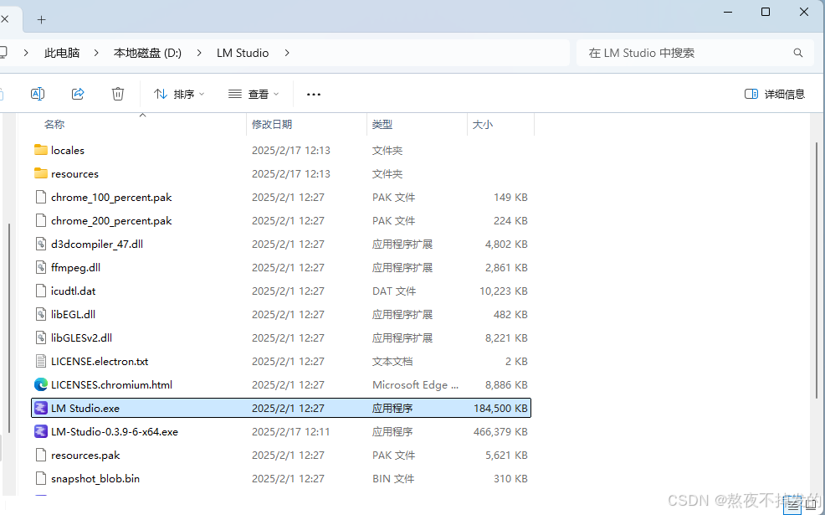Expand chevron after 本地磁盘 (D:) breadcrumb
This screenshot has height=515, width=825.
[x=199, y=54]
